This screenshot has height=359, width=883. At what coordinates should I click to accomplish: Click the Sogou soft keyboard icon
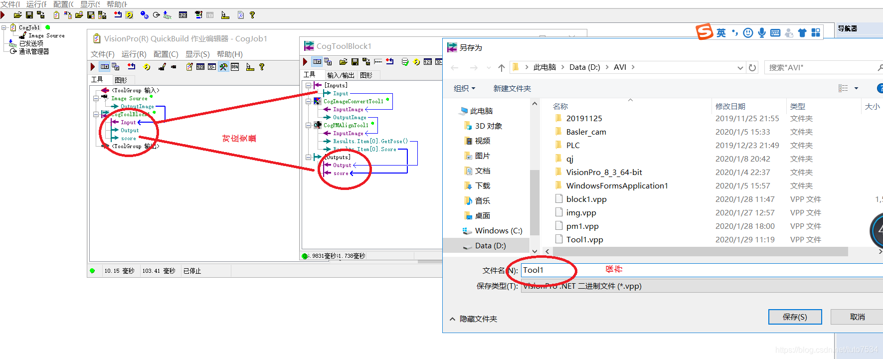pyautogui.click(x=775, y=33)
